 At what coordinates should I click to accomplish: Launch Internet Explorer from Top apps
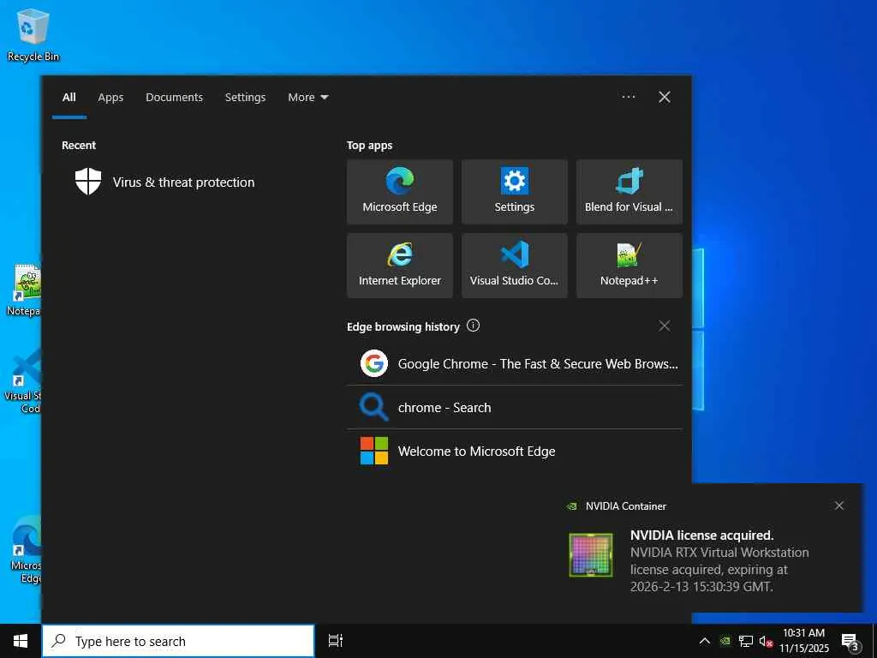[x=399, y=265]
